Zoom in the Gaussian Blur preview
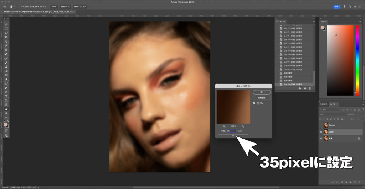 tap(243, 126)
